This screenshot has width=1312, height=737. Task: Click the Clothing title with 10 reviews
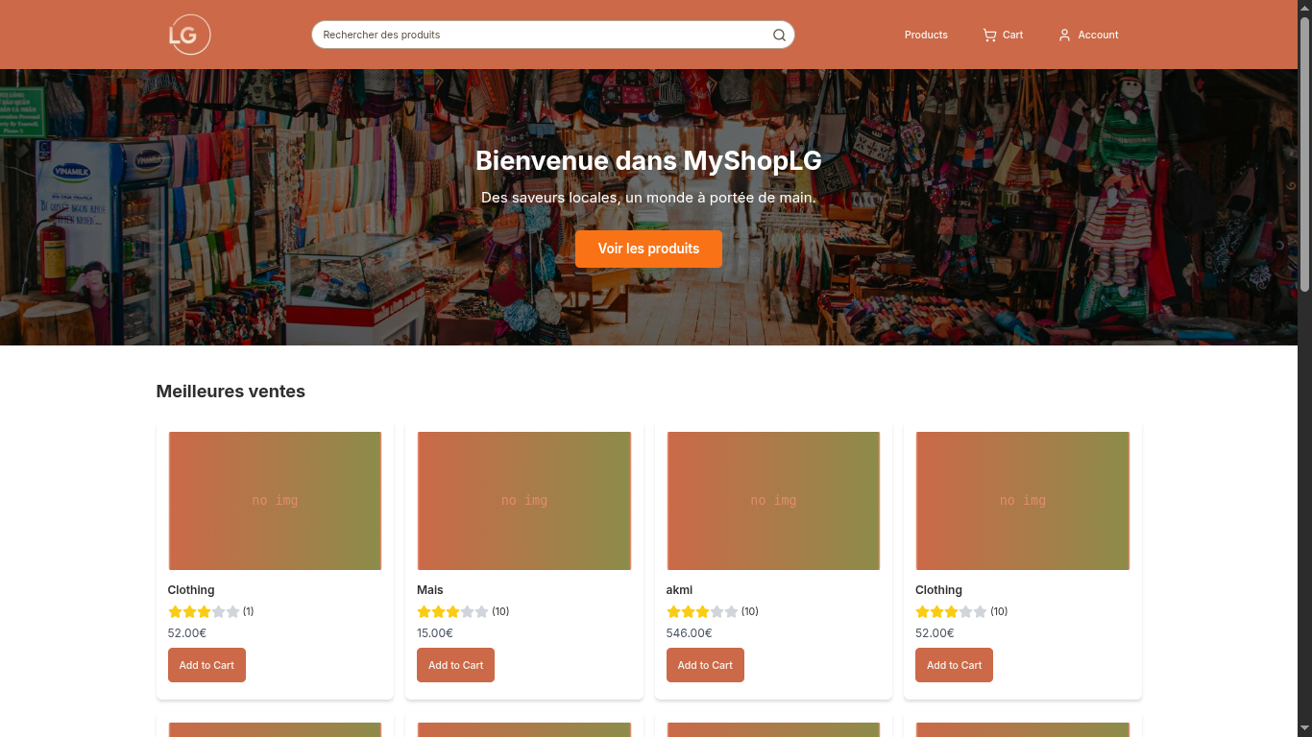point(938,590)
